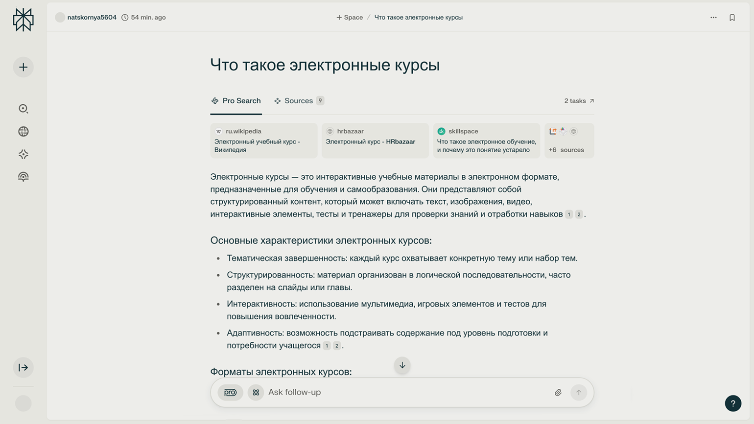Viewport: 754px width, 424px height.
Task: Switch to the Sources tab
Action: (299, 101)
